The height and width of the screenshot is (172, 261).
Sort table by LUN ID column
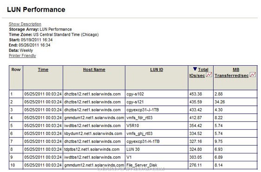(157, 70)
